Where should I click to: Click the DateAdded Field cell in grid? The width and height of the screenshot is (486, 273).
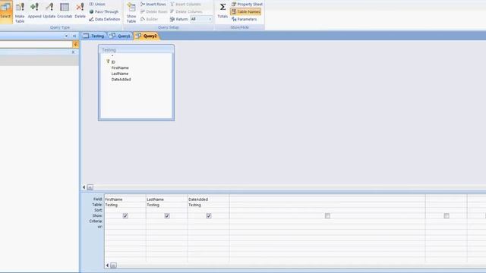point(209,199)
